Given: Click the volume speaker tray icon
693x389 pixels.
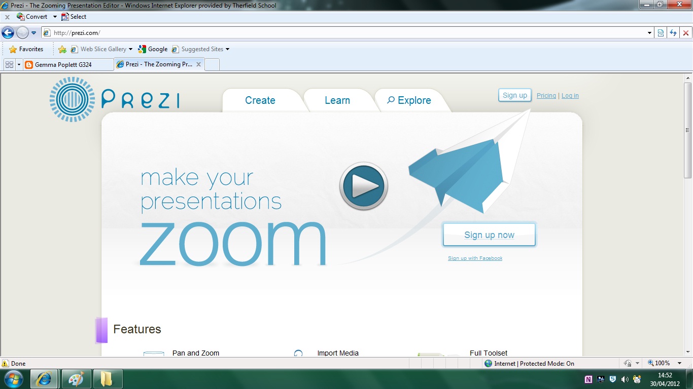Looking at the screenshot, I should tap(625, 379).
